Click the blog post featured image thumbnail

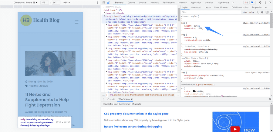coord(50,63)
